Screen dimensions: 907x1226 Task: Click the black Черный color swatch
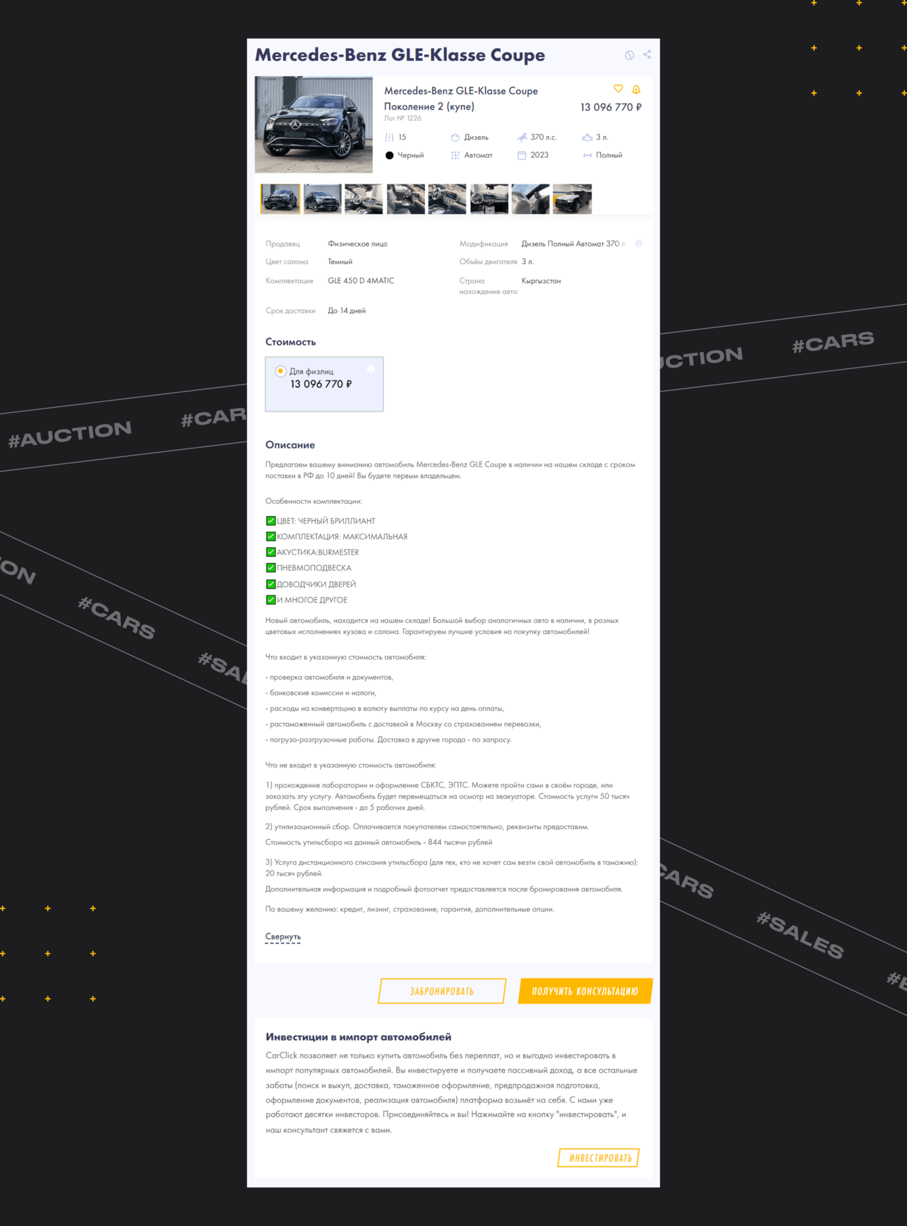(x=389, y=155)
